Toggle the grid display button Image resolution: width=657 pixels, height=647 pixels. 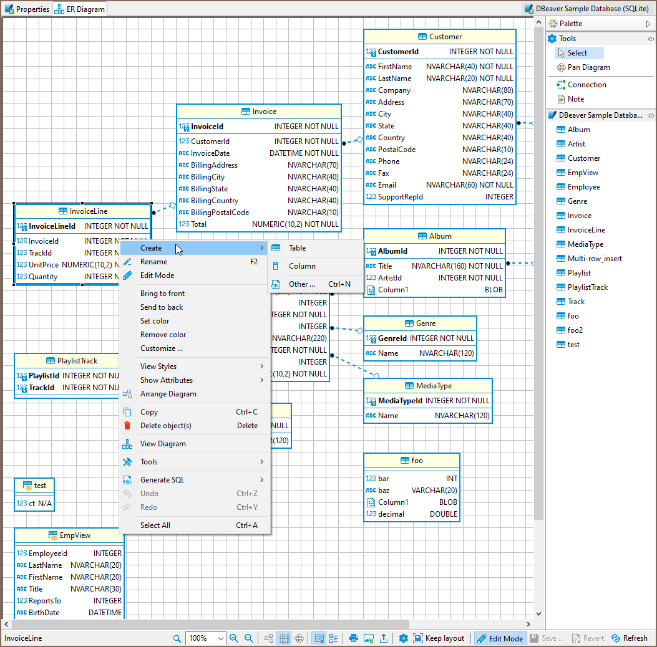click(x=285, y=638)
